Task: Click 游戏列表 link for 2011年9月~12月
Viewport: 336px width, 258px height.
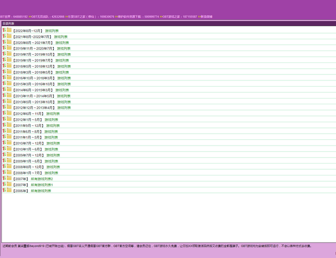Action: pyautogui.click(x=52, y=125)
